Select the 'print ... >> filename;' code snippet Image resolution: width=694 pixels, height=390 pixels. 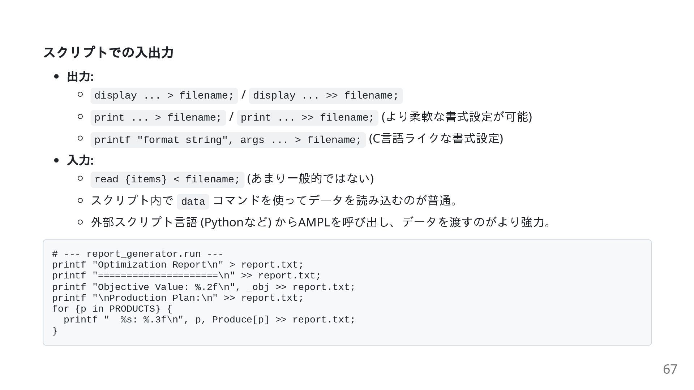click(x=307, y=118)
